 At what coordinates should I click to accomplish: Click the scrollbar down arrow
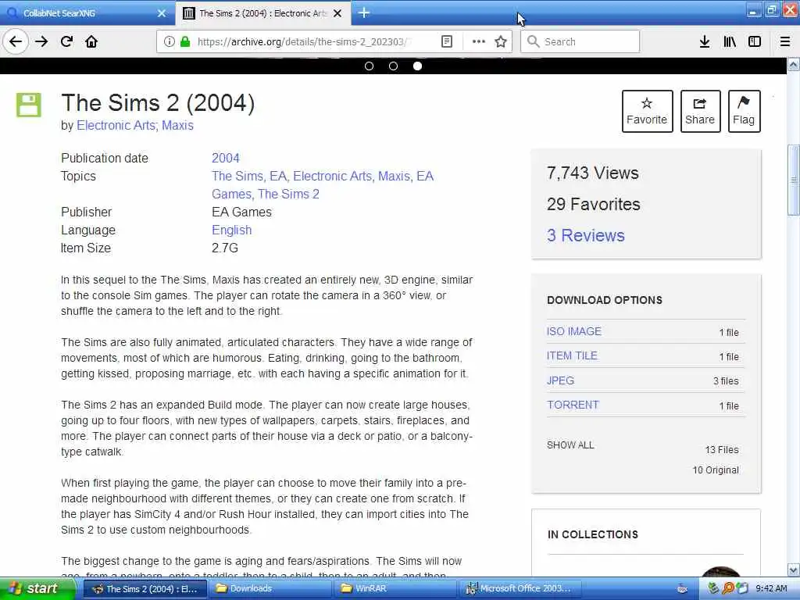tap(794, 570)
